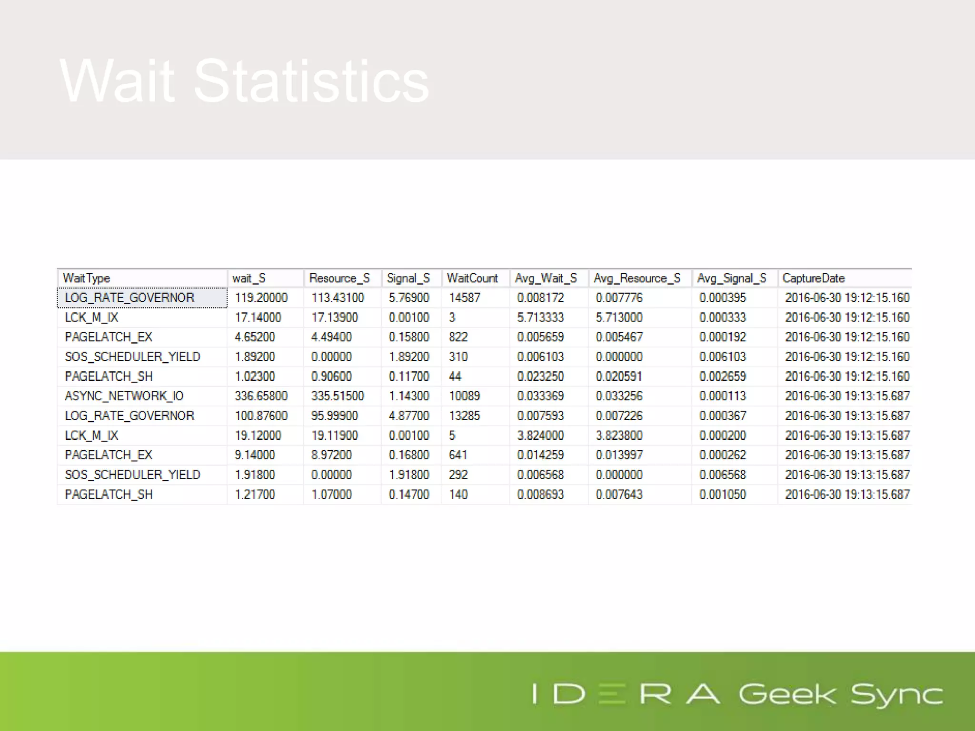
Task: Click the Wait Statistics slide title
Action: (x=244, y=81)
